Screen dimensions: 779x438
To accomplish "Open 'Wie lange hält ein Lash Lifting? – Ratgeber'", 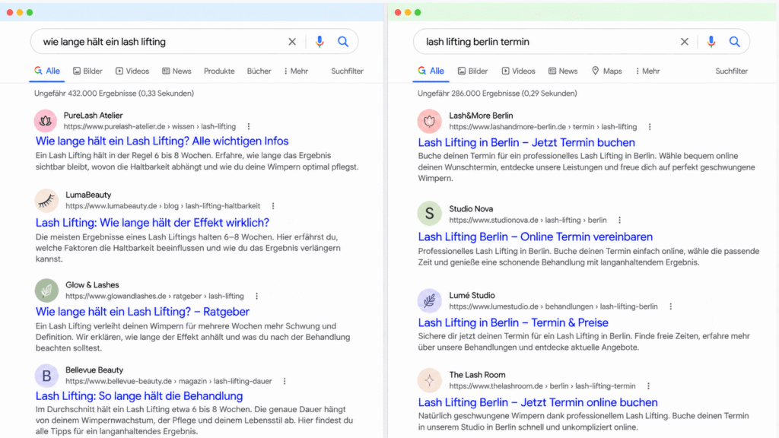I will (x=142, y=312).
